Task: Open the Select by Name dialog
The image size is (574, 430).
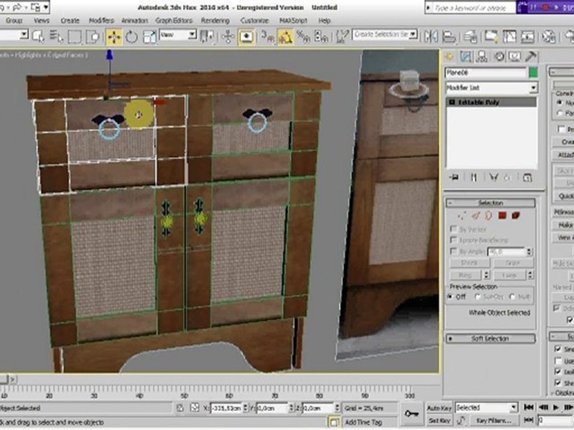Action: [56, 36]
